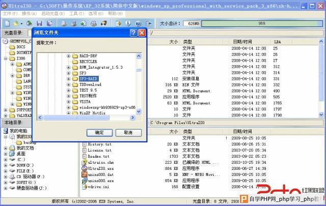Viewport: 326px width, 206px height.
Task: Click the blue info properties toolbar icon
Action: (x=128, y=23)
